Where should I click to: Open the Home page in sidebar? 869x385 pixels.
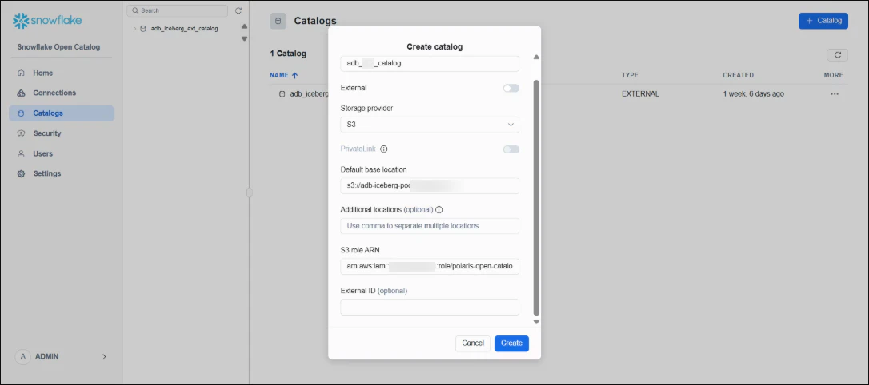(61, 73)
